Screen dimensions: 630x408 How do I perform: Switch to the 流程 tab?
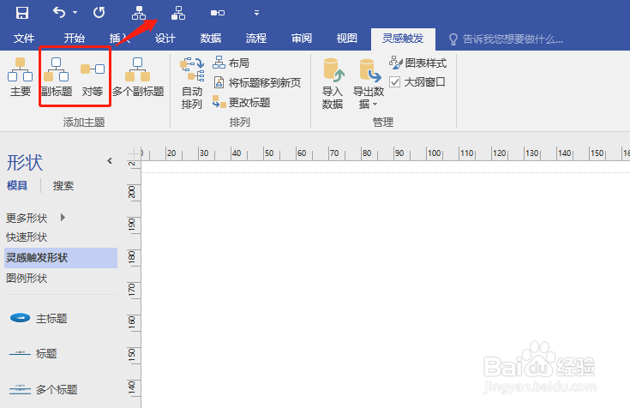tap(256, 39)
